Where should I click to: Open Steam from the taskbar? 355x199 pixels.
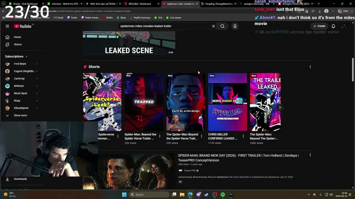206,195
